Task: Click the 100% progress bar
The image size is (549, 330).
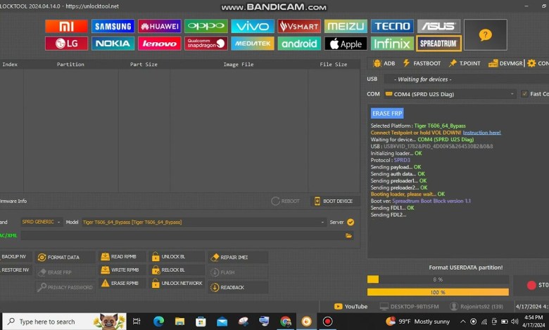Action: 438,292
